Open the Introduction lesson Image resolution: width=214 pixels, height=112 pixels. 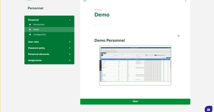click(39, 25)
